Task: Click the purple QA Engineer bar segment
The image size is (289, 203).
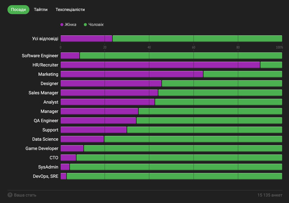Action: coord(98,120)
